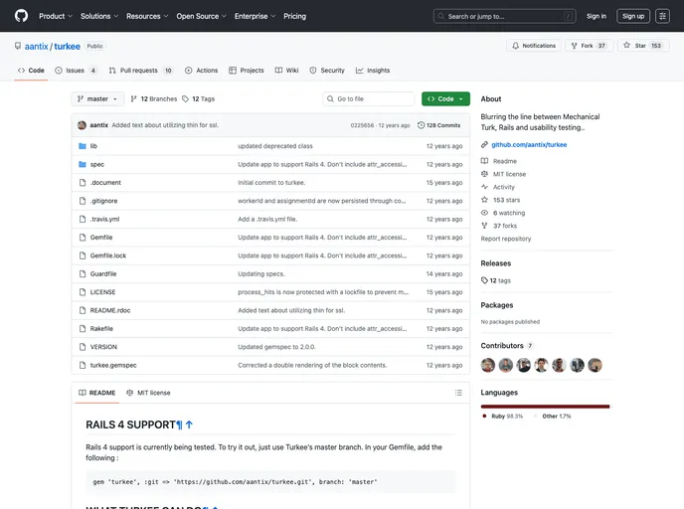Image resolution: width=684 pixels, height=509 pixels.
Task: Click MIT license link in About sidebar
Action: click(x=509, y=174)
